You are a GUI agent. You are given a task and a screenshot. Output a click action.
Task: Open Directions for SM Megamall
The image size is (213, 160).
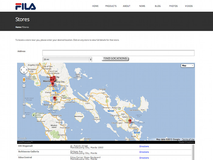144,146
